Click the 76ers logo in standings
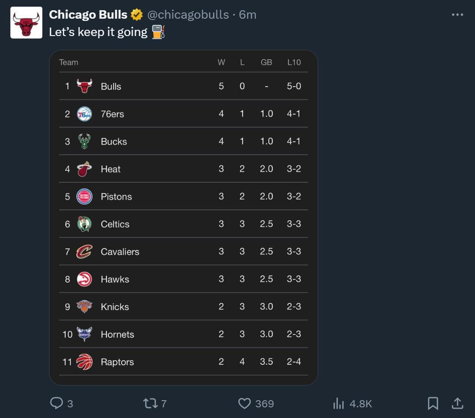 click(x=84, y=114)
